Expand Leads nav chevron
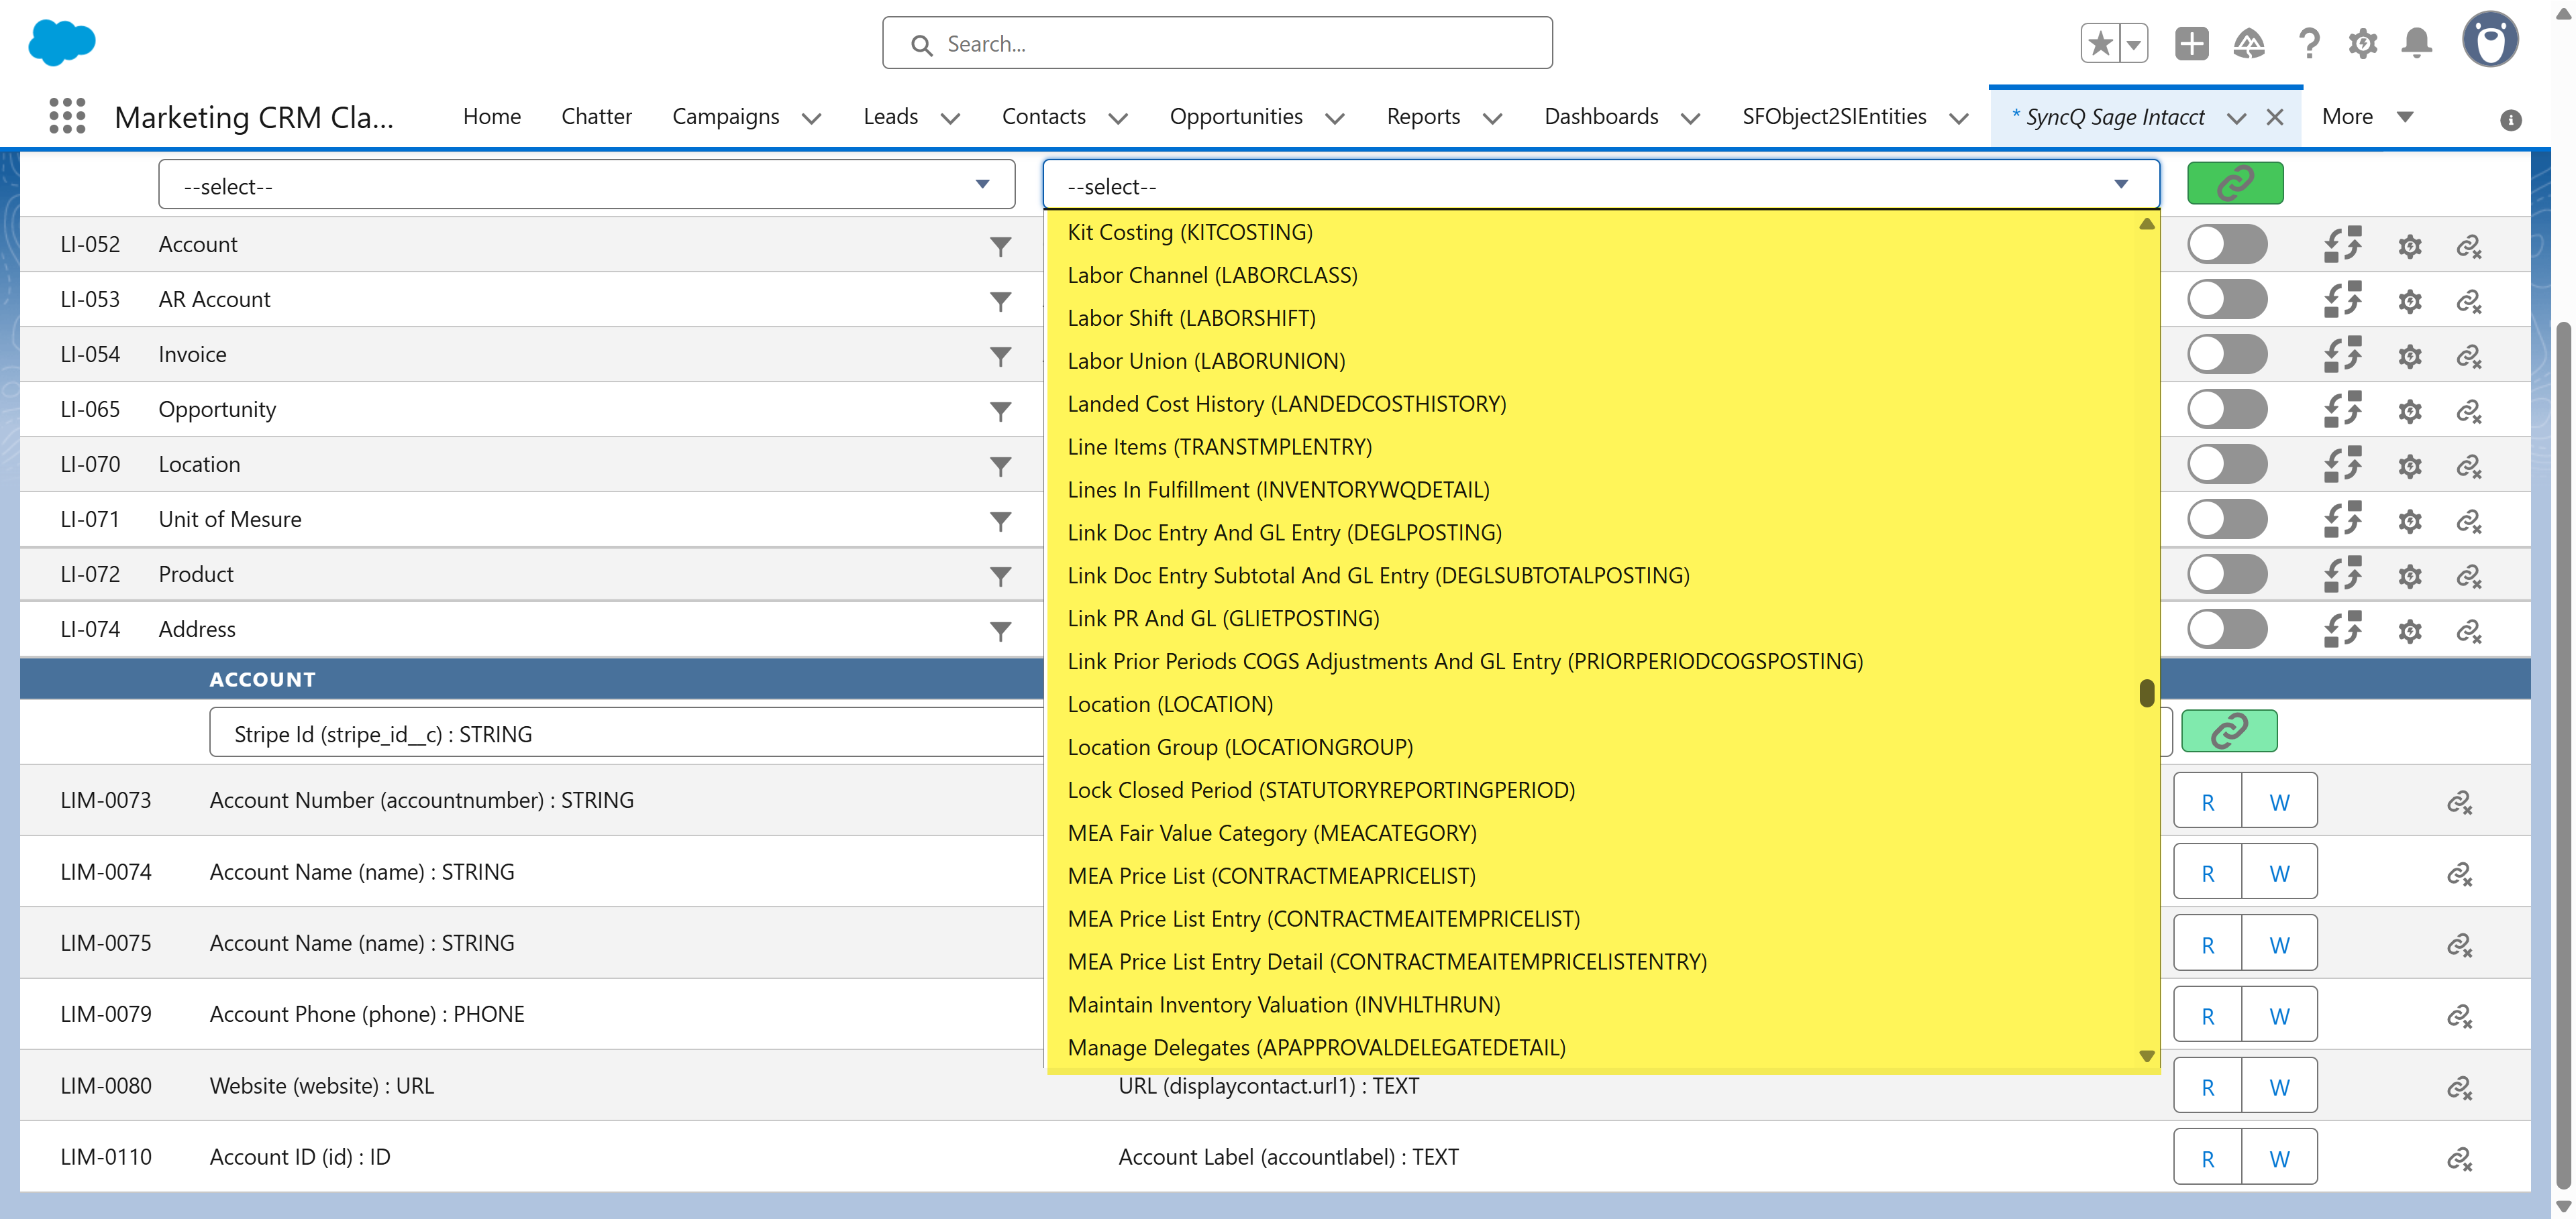 [x=951, y=119]
